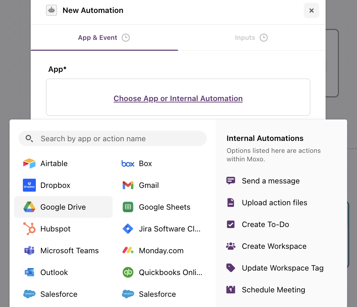Switch to the App & Event tab
The width and height of the screenshot is (357, 307).
(104, 37)
